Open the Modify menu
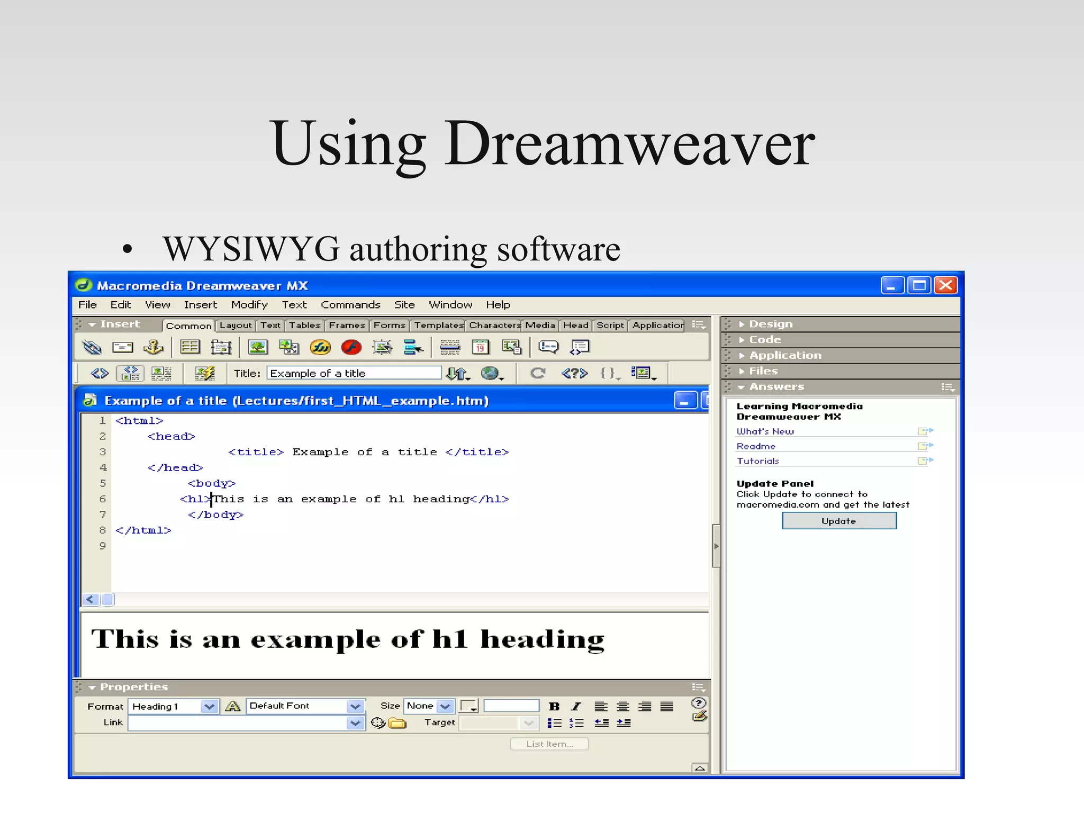 click(x=249, y=305)
